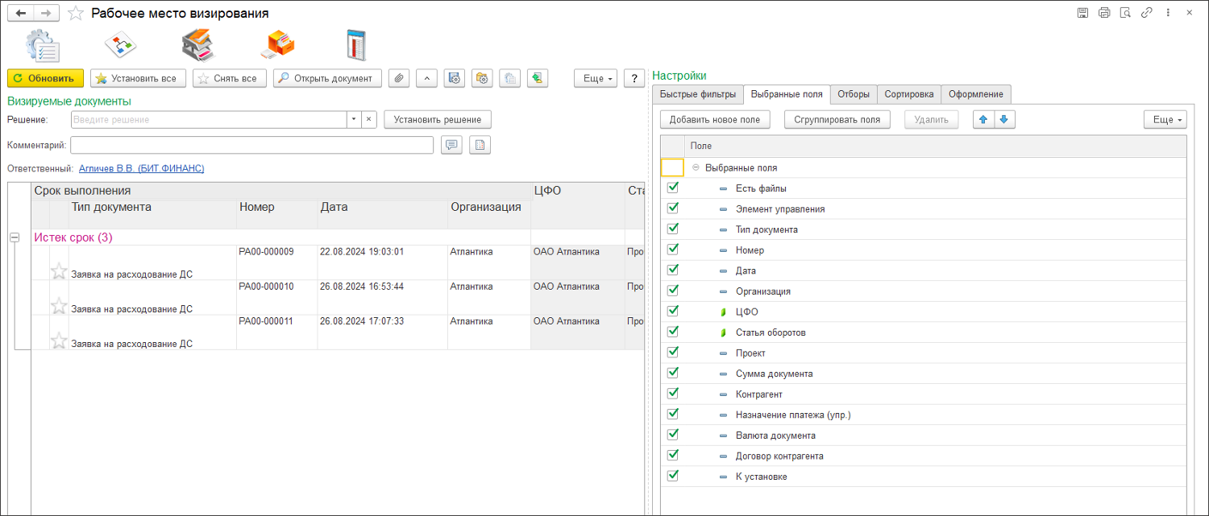1209x516 pixels.
Task: Open the orange file cabinet archive icon
Action: (277, 45)
